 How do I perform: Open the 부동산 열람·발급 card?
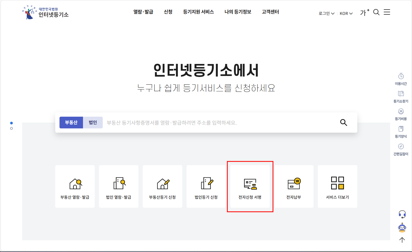click(x=75, y=186)
